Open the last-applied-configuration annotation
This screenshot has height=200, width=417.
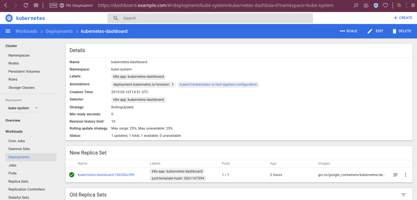pyautogui.click(x=218, y=85)
